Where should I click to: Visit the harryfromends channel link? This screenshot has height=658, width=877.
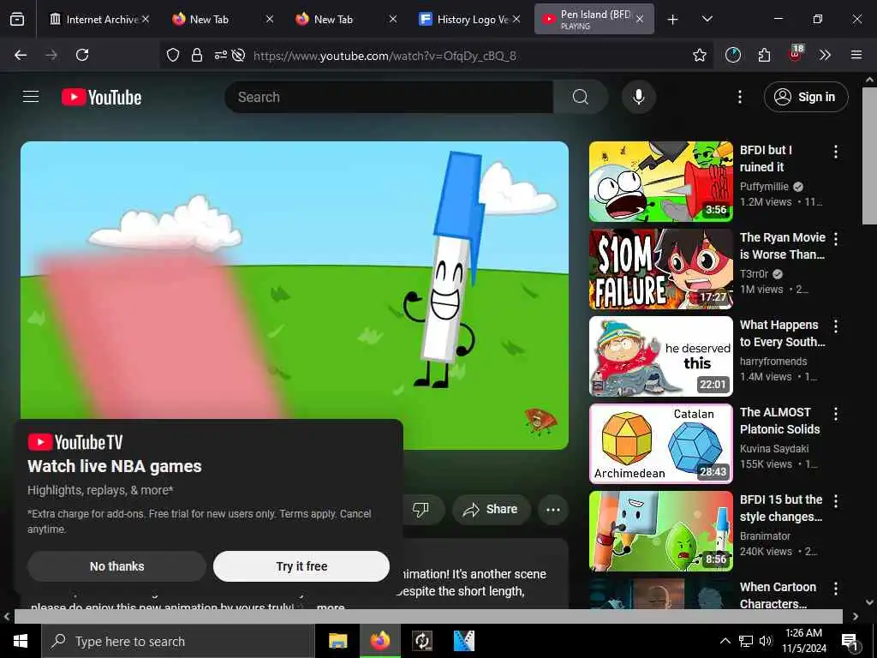[x=773, y=361]
